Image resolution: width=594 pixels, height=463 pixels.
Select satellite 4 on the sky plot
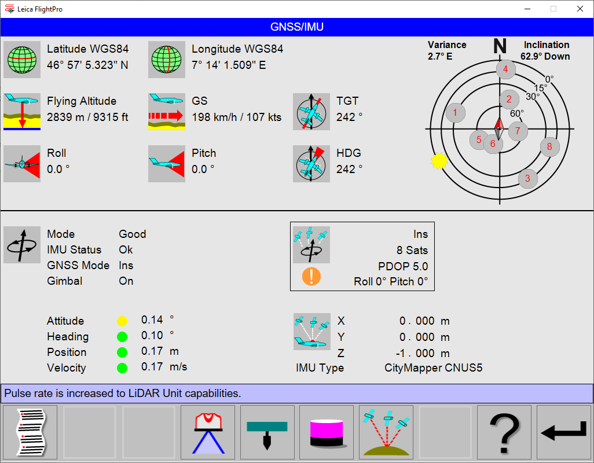pyautogui.click(x=505, y=69)
